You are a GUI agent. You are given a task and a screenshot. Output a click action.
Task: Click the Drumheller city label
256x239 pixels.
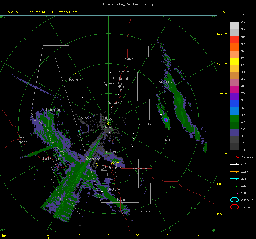(167, 140)
